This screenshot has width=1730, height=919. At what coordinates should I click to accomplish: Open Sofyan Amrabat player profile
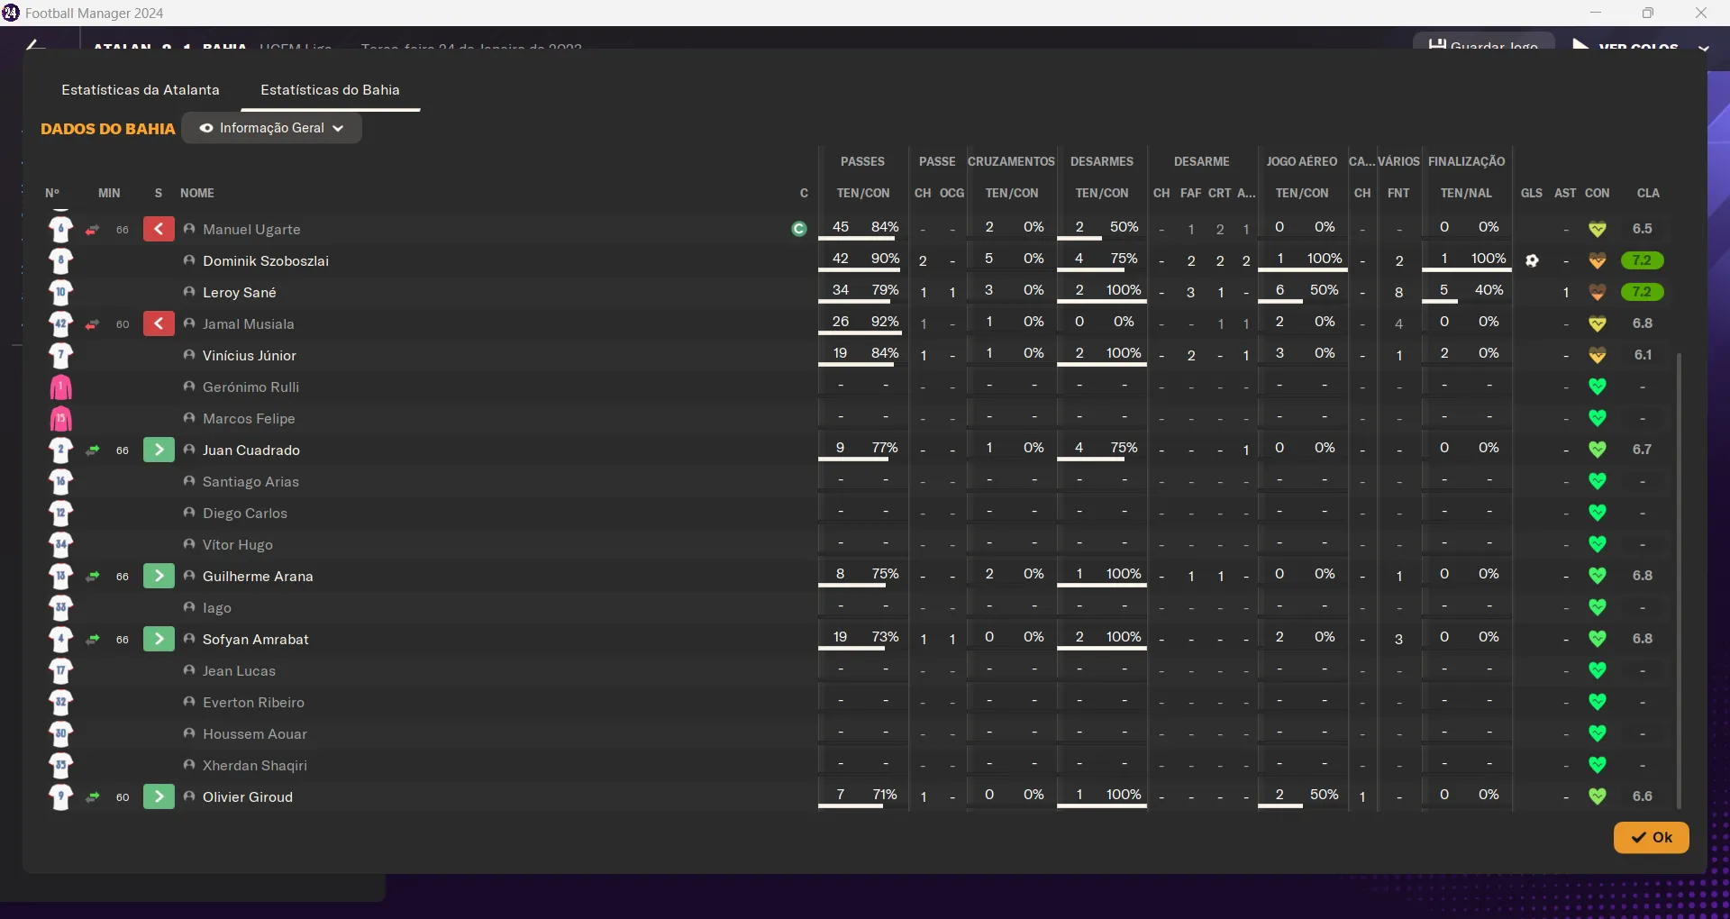(x=255, y=640)
